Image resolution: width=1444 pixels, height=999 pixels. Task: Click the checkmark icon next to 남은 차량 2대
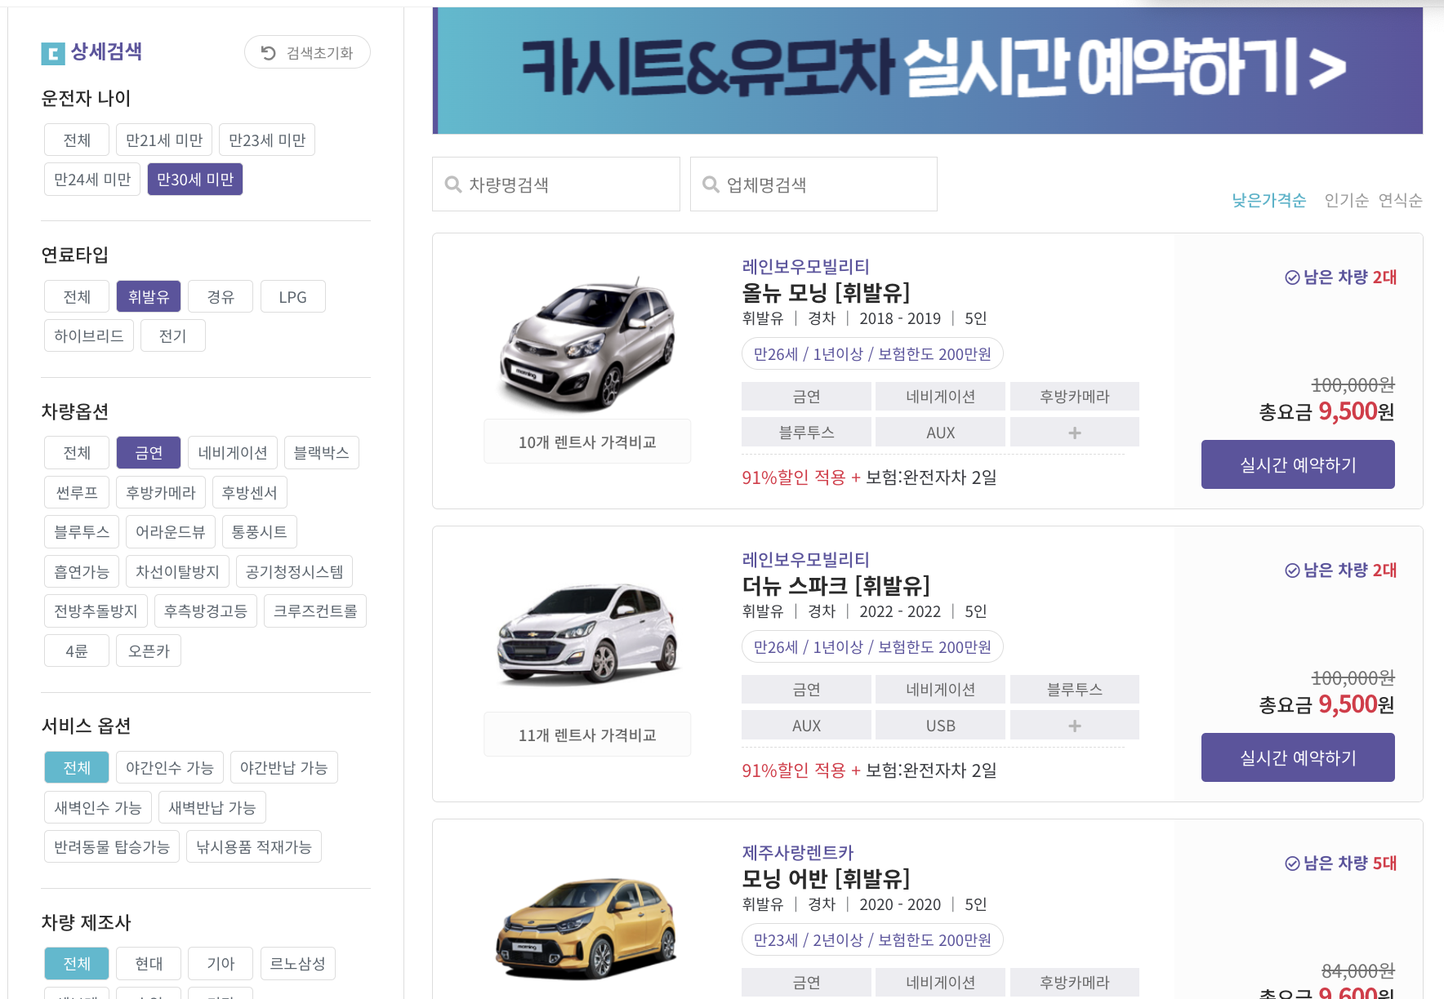click(1290, 277)
